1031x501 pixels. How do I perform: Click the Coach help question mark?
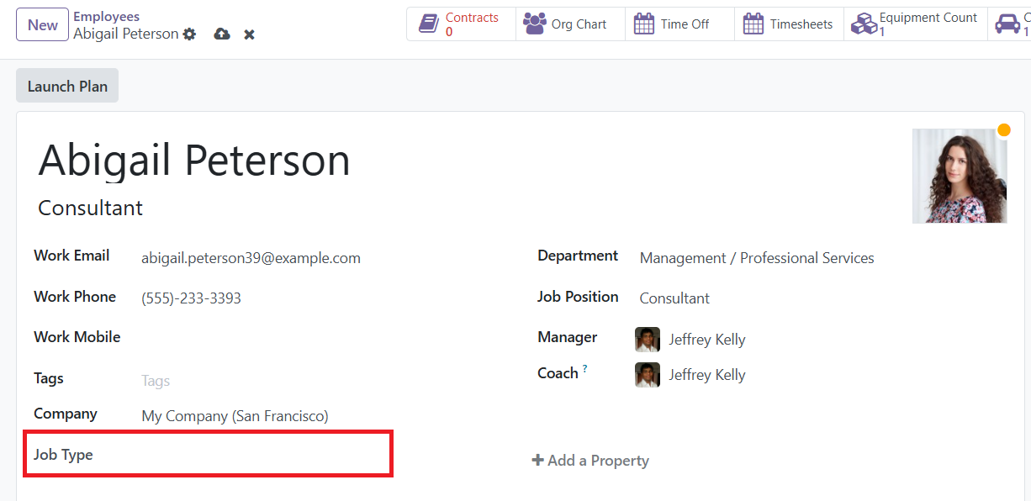click(x=584, y=368)
